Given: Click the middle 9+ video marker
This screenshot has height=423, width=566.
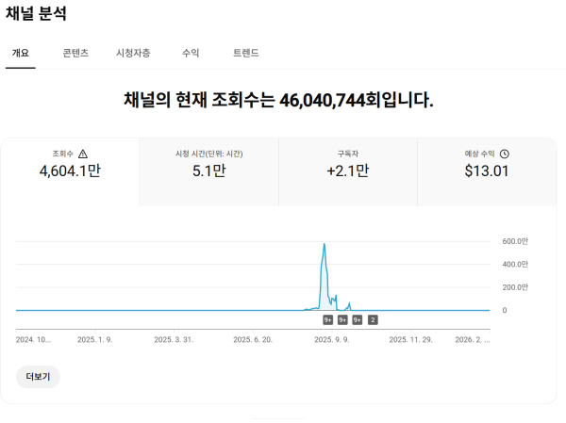Looking at the screenshot, I should click(x=342, y=320).
